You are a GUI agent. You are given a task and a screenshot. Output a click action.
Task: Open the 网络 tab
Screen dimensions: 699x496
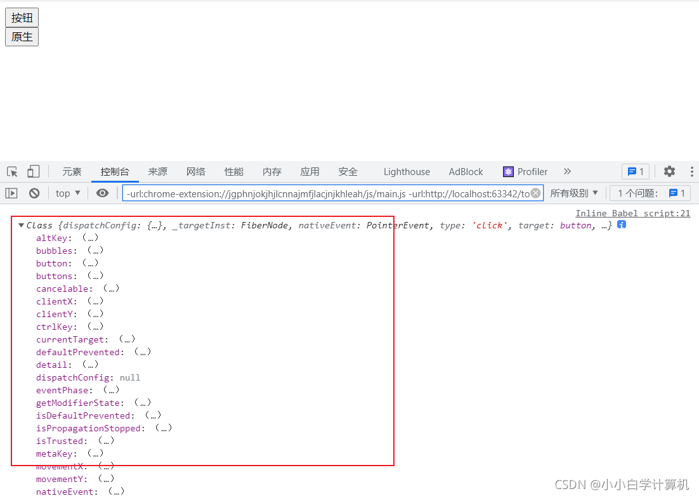click(196, 172)
